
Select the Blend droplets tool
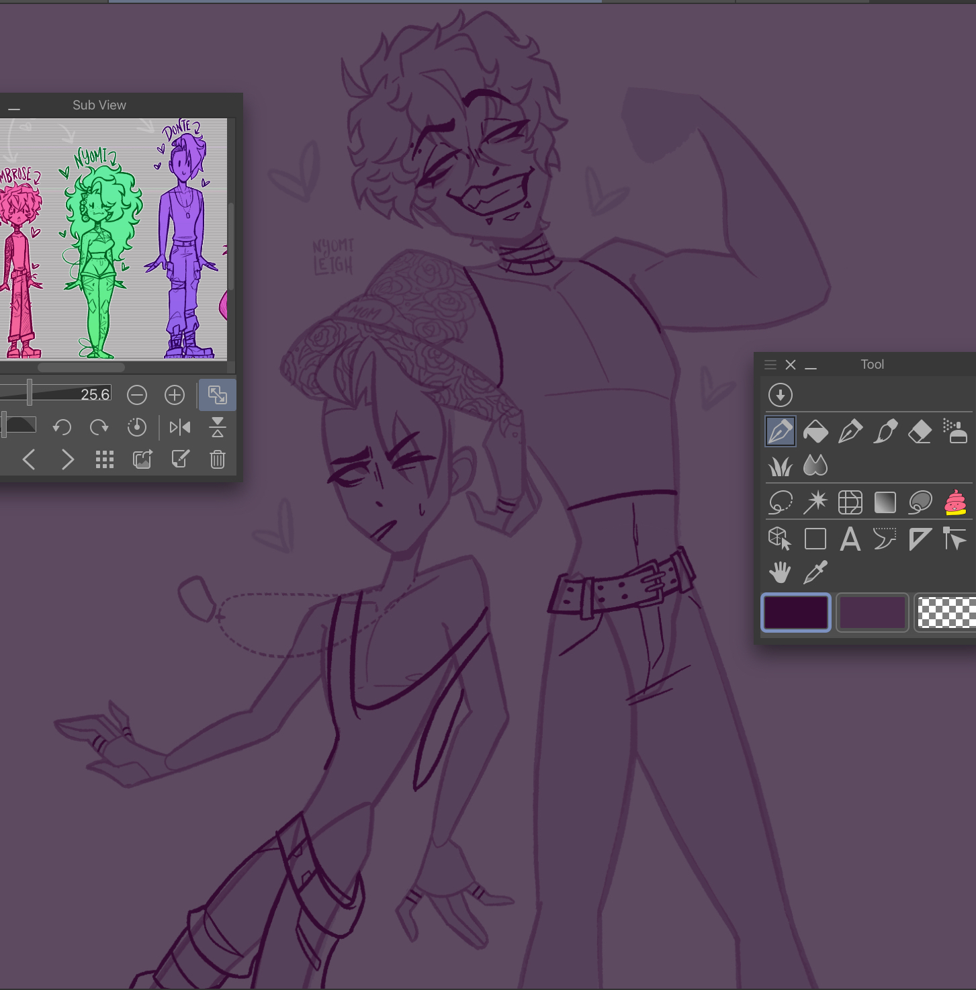point(815,465)
